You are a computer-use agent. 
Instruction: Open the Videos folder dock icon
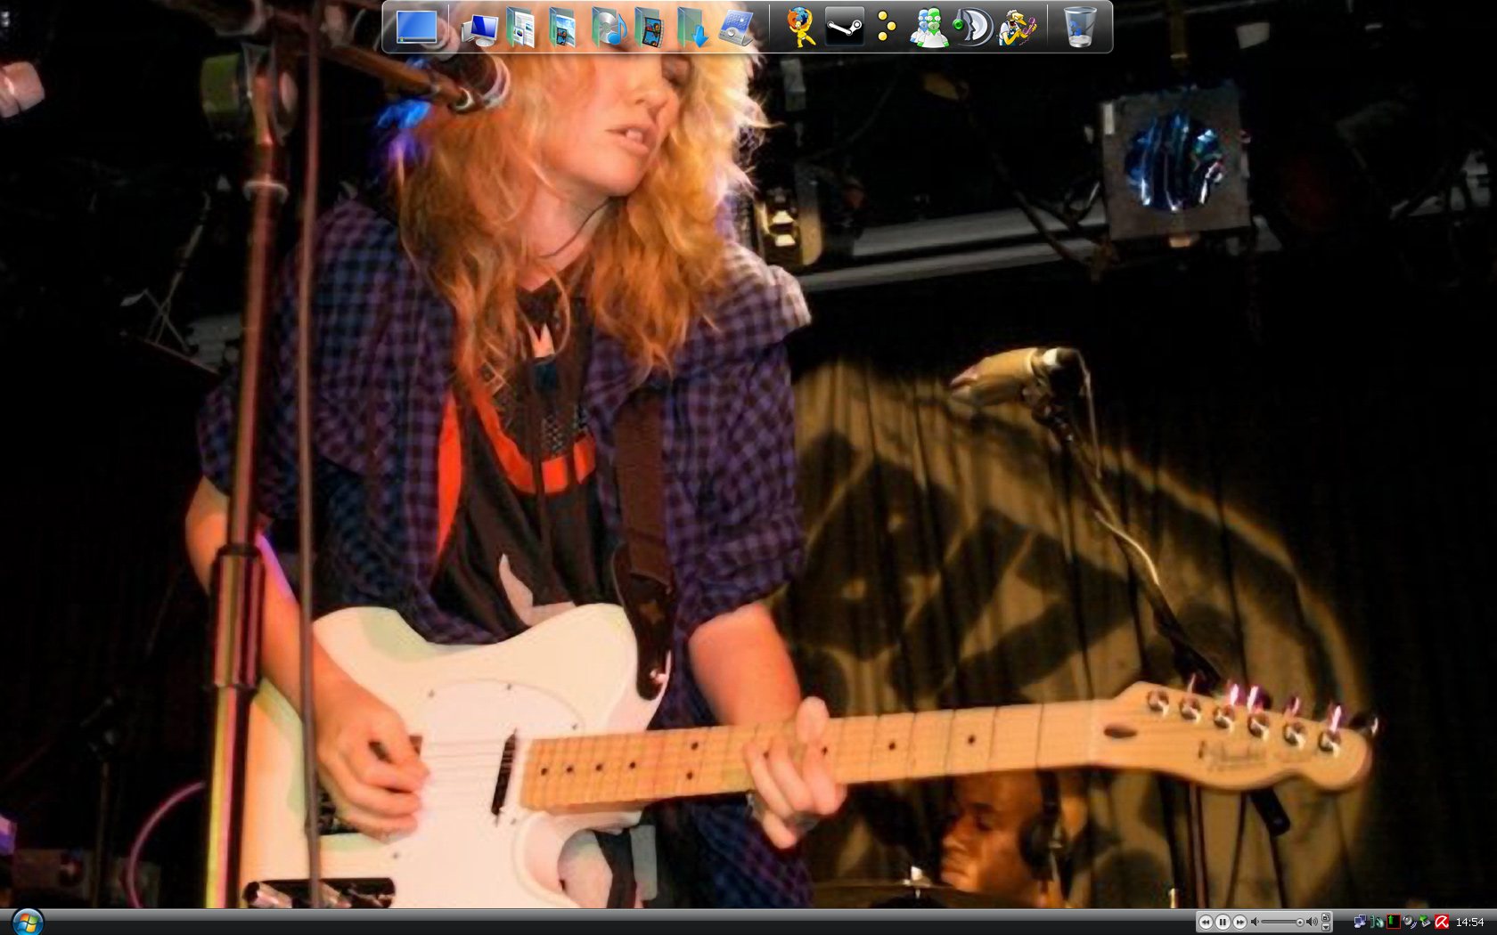tap(650, 28)
